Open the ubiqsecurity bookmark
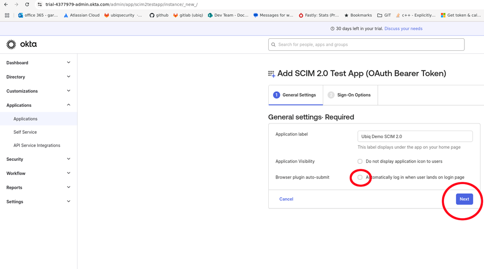Viewport: 484px width, 269px height. point(123,15)
